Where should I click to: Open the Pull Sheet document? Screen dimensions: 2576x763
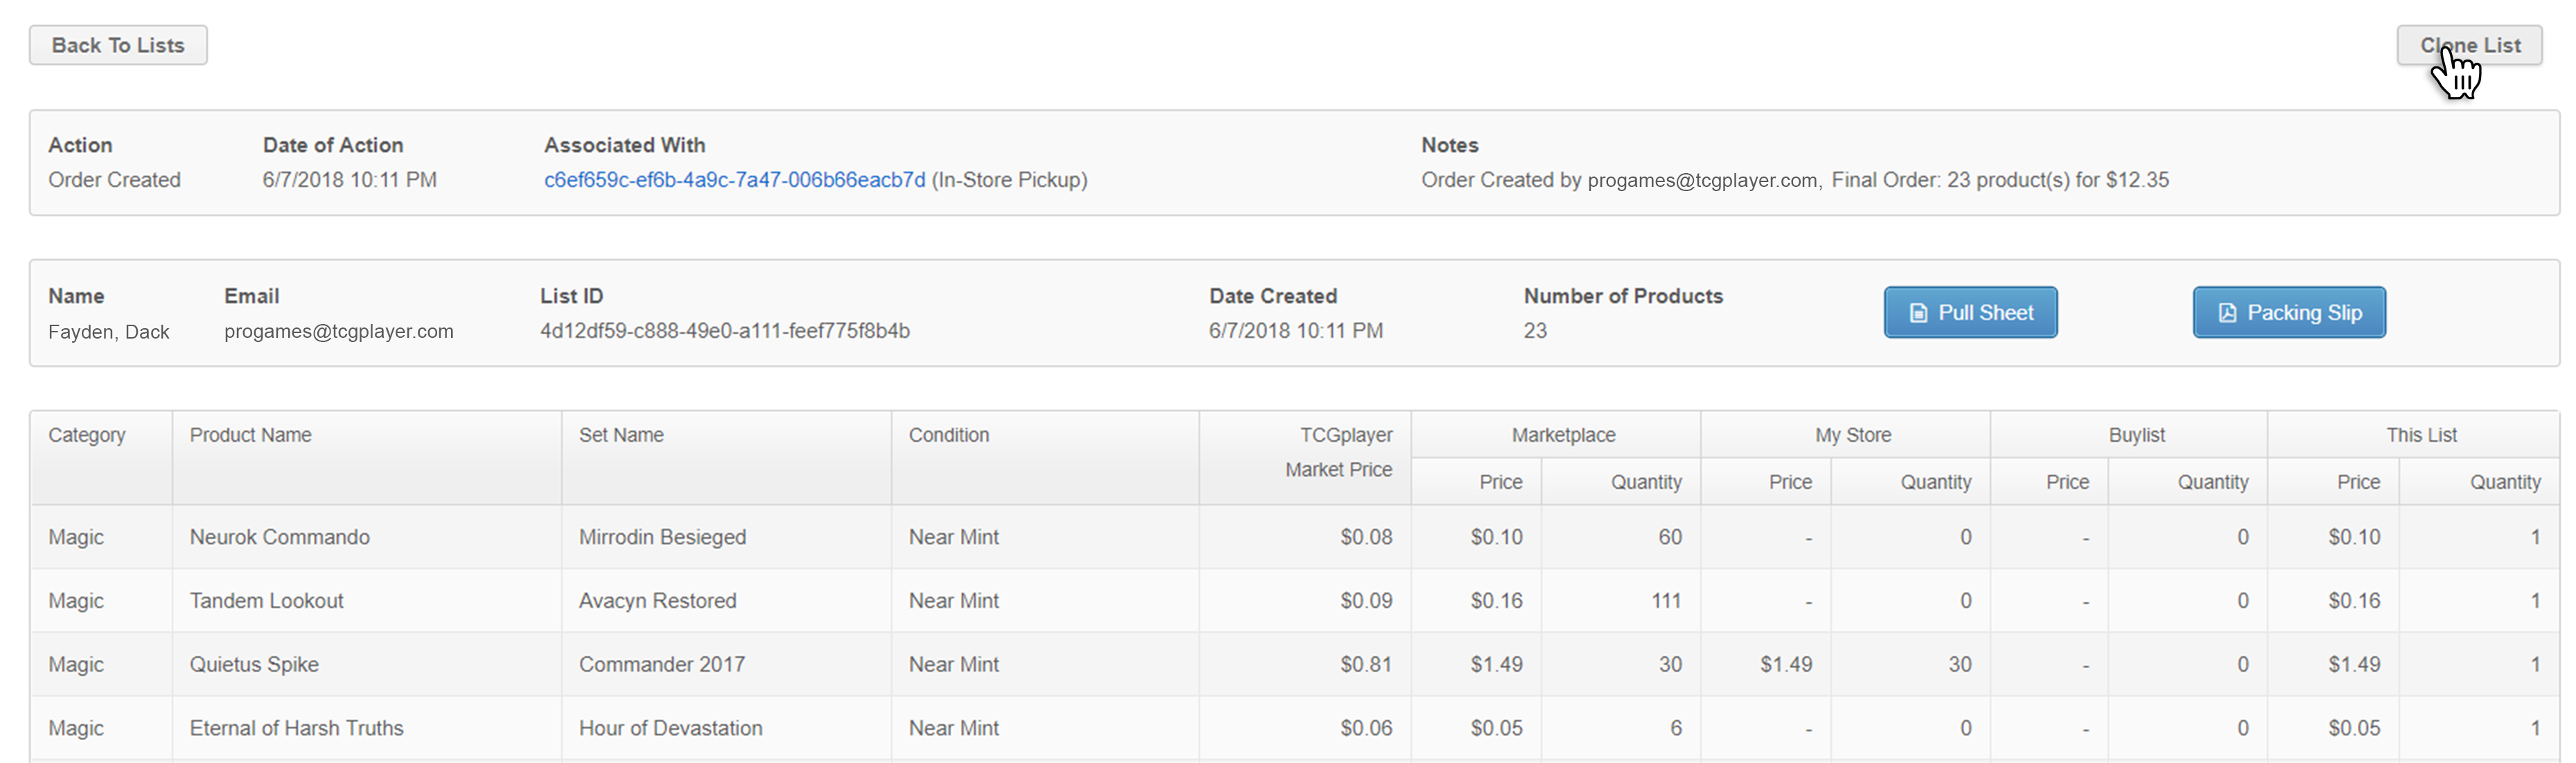point(1970,312)
